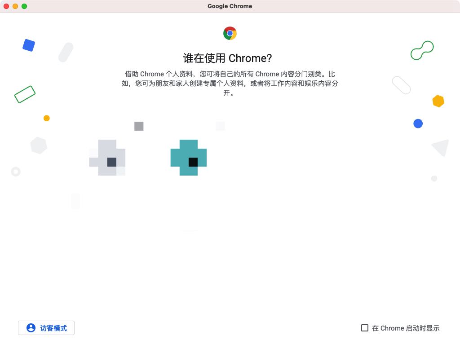Click the Chrome 个人资料 description paragraph
Viewport: 460px width, 353px height.
pos(230,83)
